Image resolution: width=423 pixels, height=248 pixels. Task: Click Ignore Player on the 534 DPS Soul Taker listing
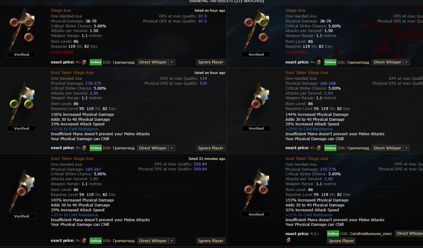[x=211, y=148]
